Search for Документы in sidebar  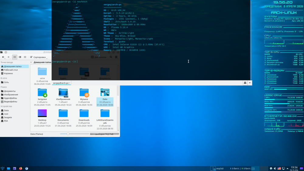[x=15, y=91]
